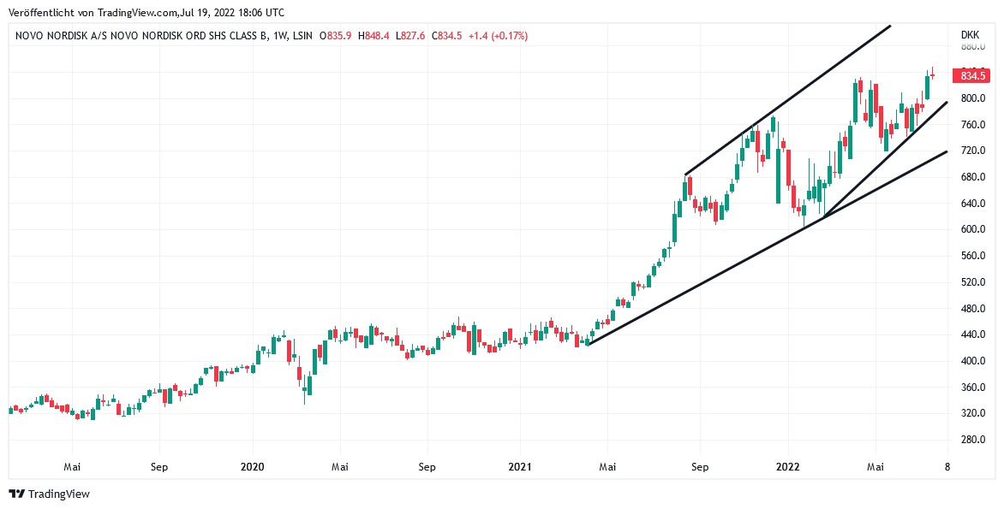This screenshot has width=1004, height=509.
Task: Click the red 834.5 price tag
Action: click(x=972, y=76)
